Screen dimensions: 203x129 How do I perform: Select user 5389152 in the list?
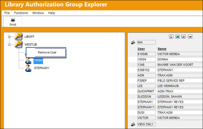point(147,70)
